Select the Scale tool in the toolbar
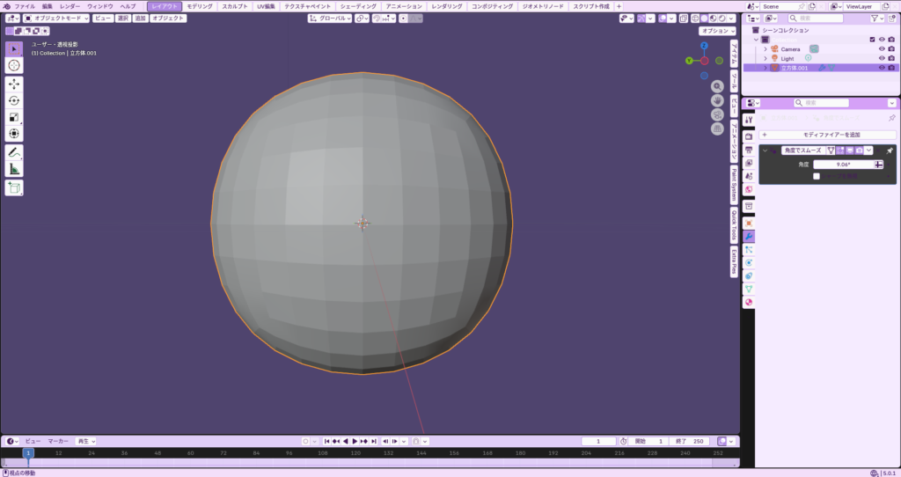 point(14,117)
